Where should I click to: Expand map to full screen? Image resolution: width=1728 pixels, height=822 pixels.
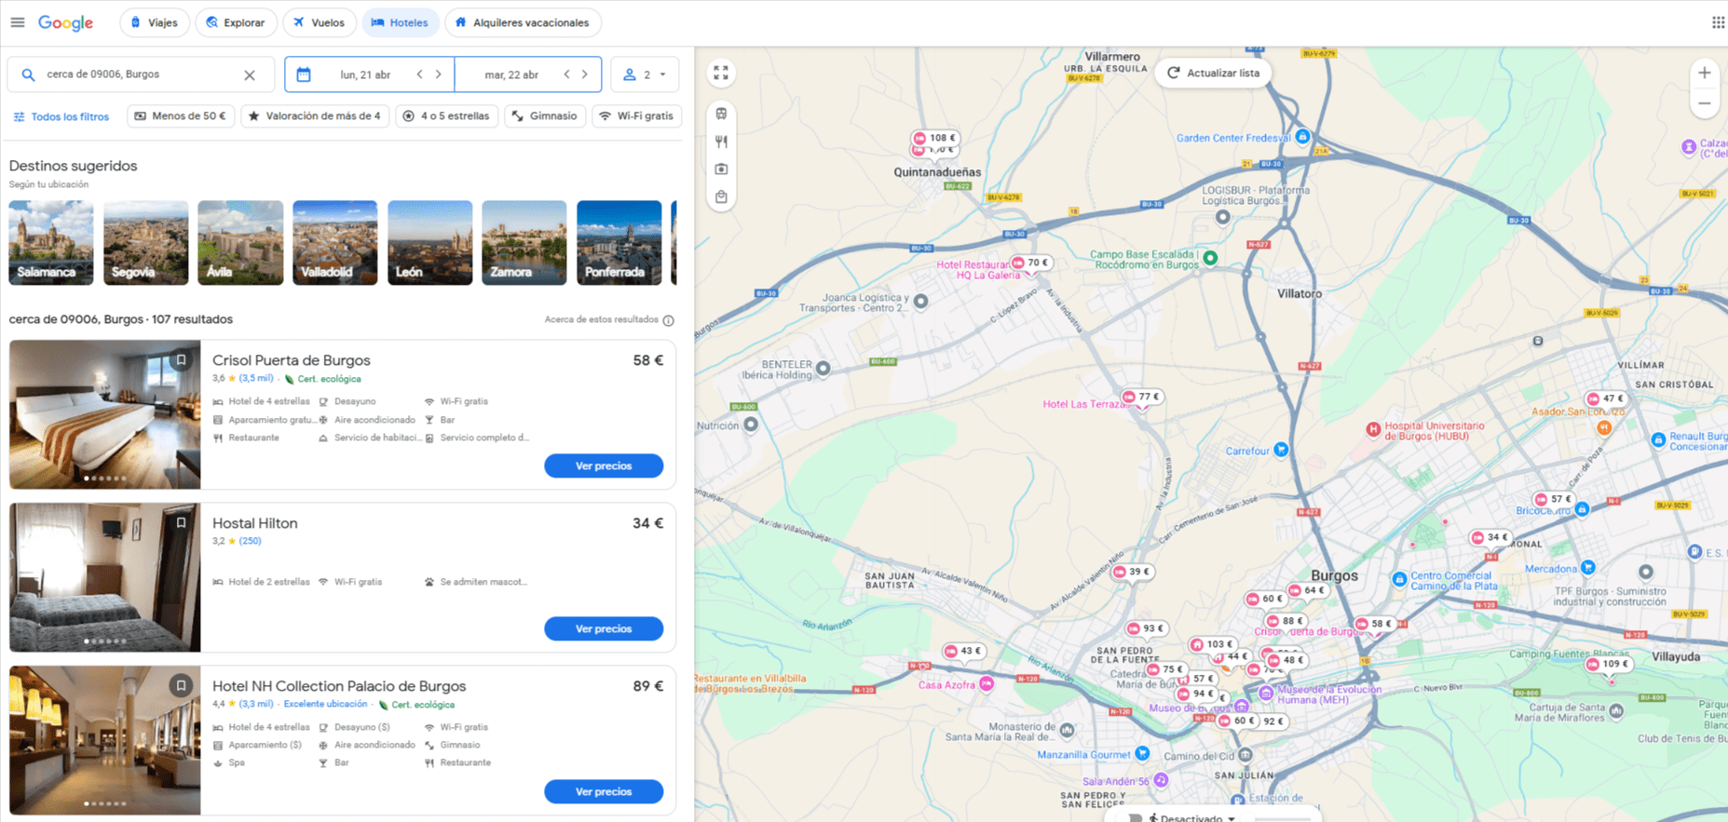click(x=721, y=73)
